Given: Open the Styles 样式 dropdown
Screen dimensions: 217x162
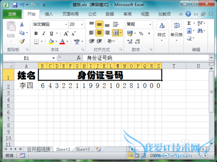Looking at the screenshot, I should (x=161, y=31).
